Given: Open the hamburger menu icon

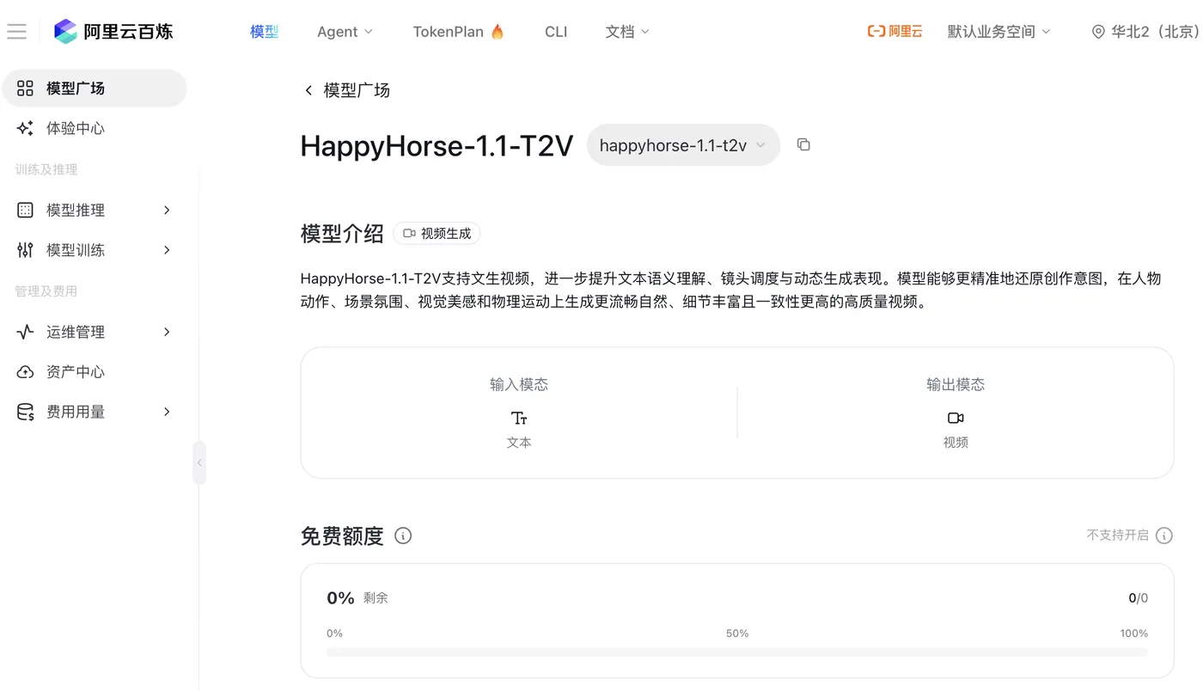Looking at the screenshot, I should click(x=16, y=32).
